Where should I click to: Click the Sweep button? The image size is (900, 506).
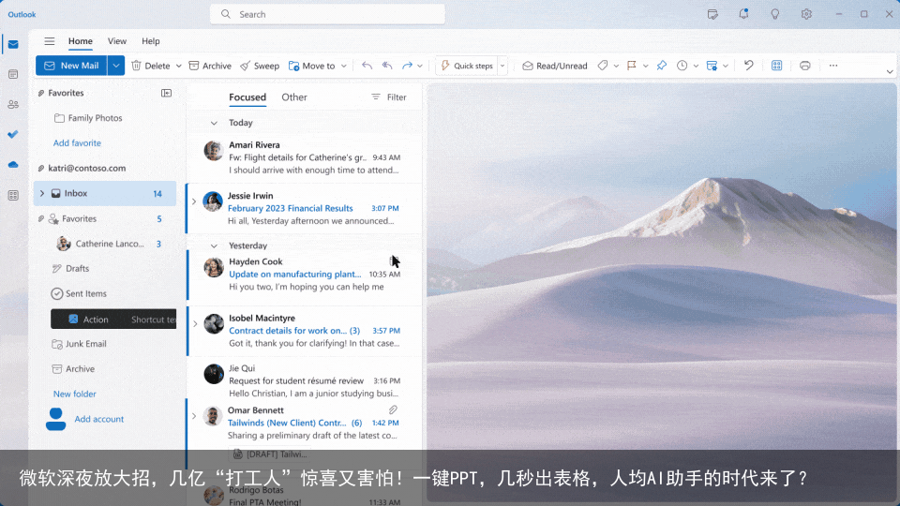(260, 66)
